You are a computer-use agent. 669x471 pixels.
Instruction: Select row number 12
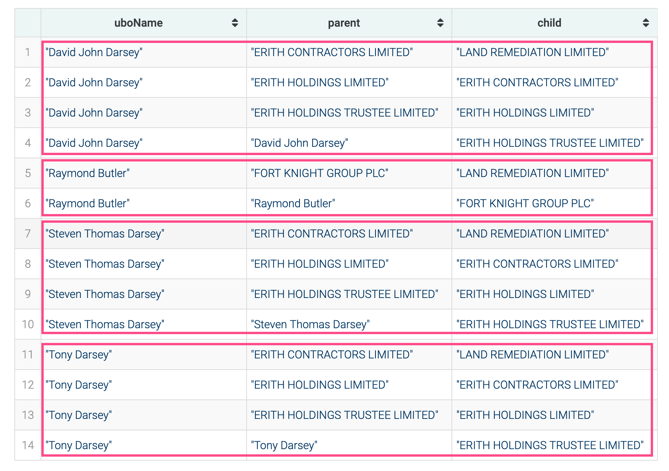28,385
